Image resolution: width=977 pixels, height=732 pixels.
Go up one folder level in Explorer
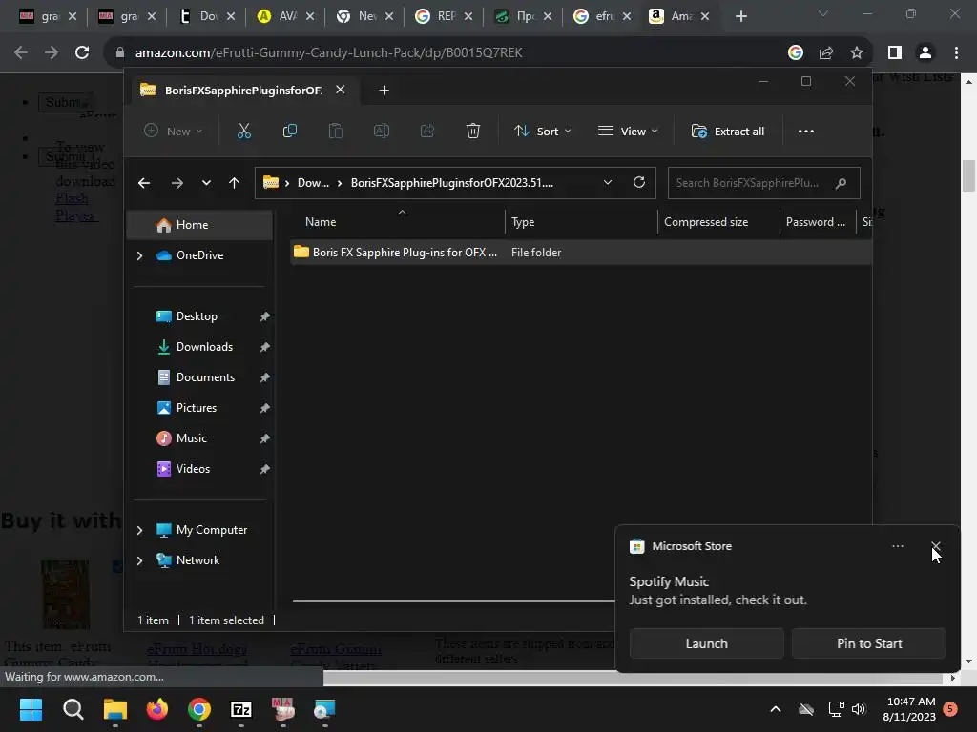tap(235, 183)
